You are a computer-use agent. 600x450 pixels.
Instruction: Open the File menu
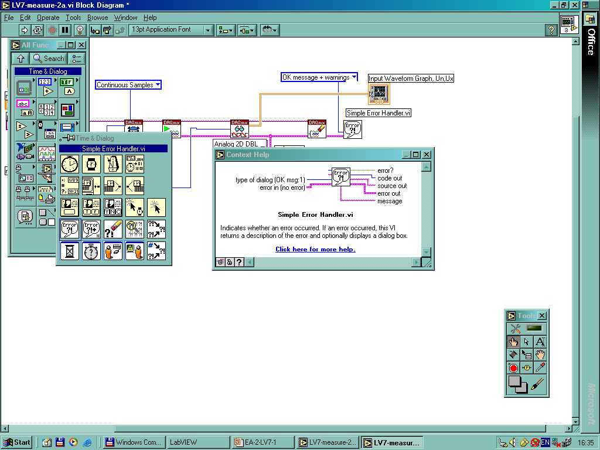coord(9,18)
